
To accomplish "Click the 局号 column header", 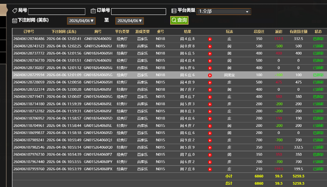I will [98, 32].
